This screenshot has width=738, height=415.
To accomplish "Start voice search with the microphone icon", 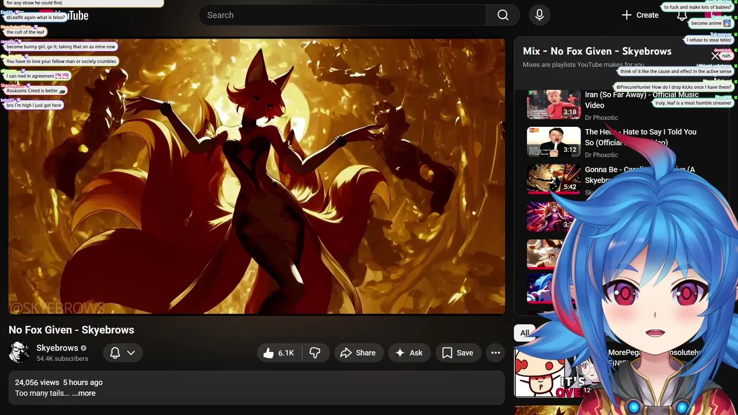I will click(539, 15).
